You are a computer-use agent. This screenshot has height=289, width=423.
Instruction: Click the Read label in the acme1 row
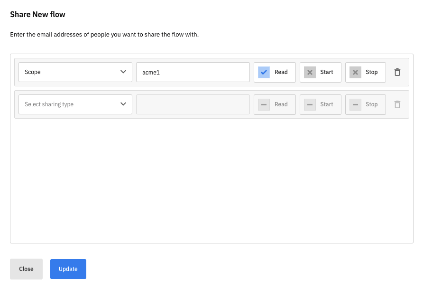click(281, 72)
